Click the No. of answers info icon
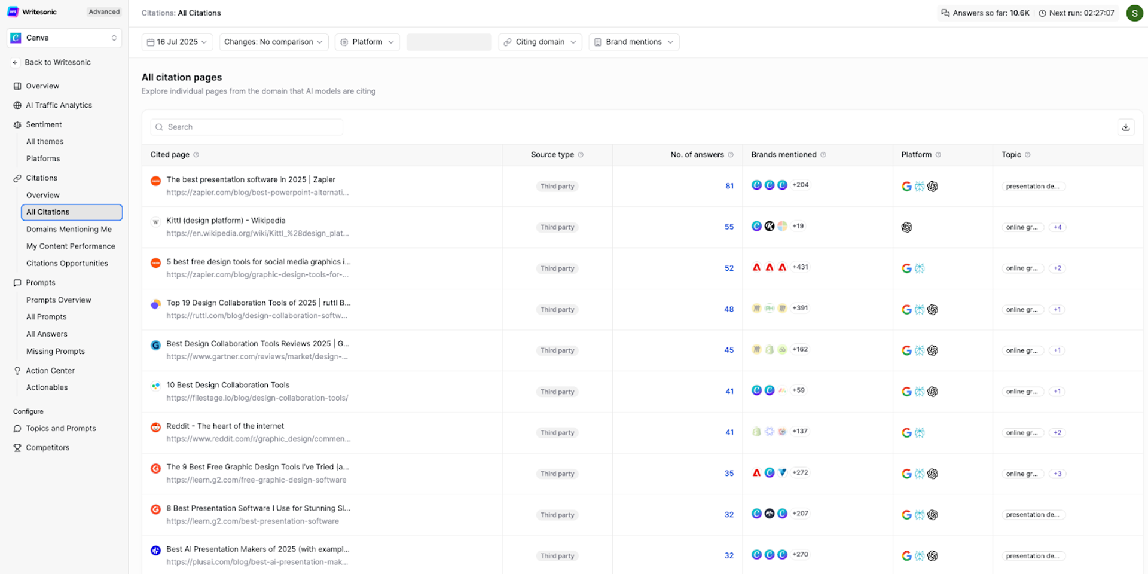Screen dimensions: 1148x574 [x=731, y=155]
